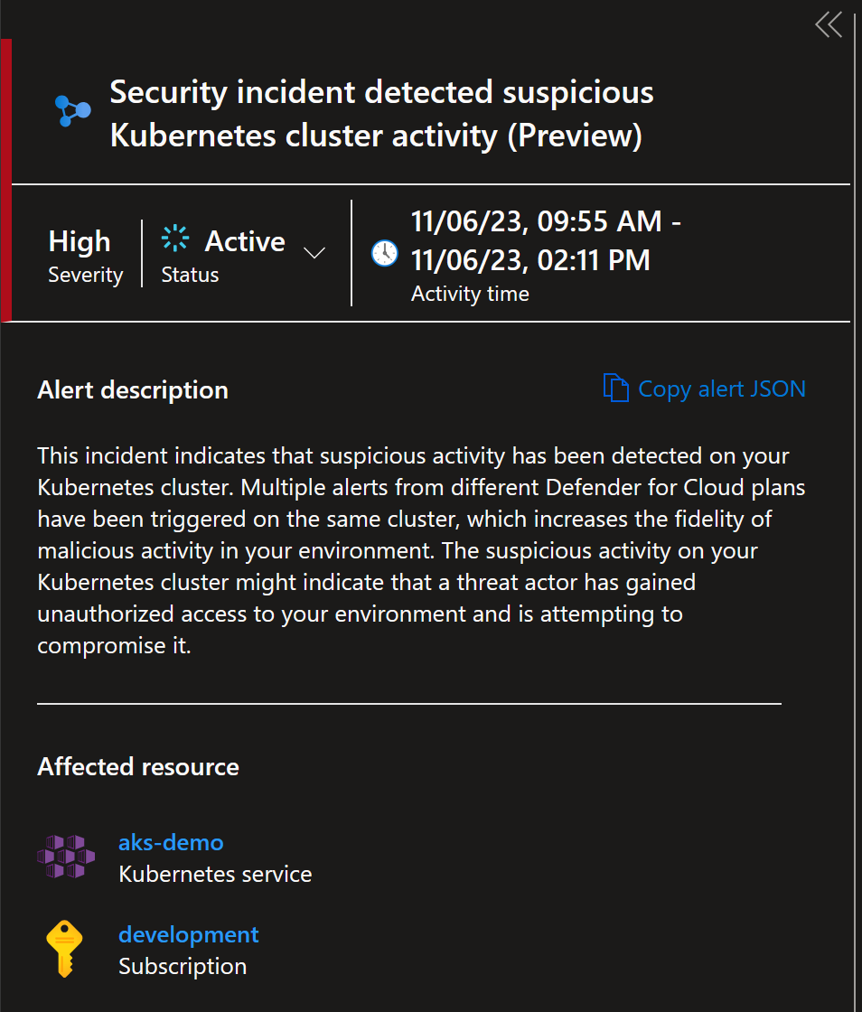The image size is (862, 1012).
Task: Collapse the panel with double chevron icon
Action: 829,25
